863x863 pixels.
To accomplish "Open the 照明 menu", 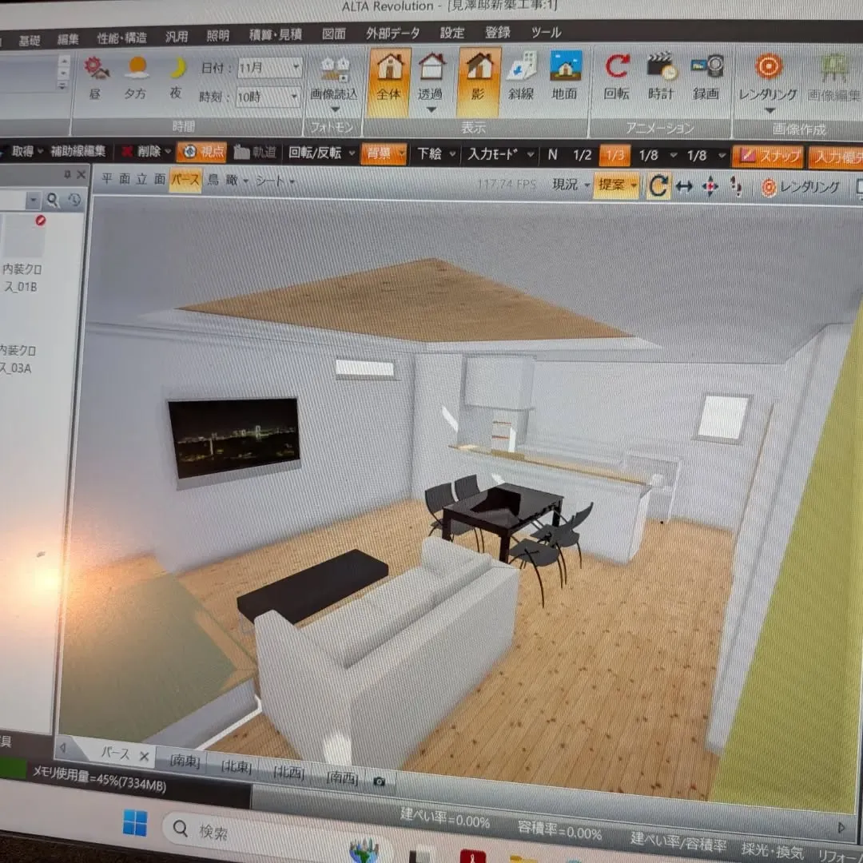I will coord(217,36).
